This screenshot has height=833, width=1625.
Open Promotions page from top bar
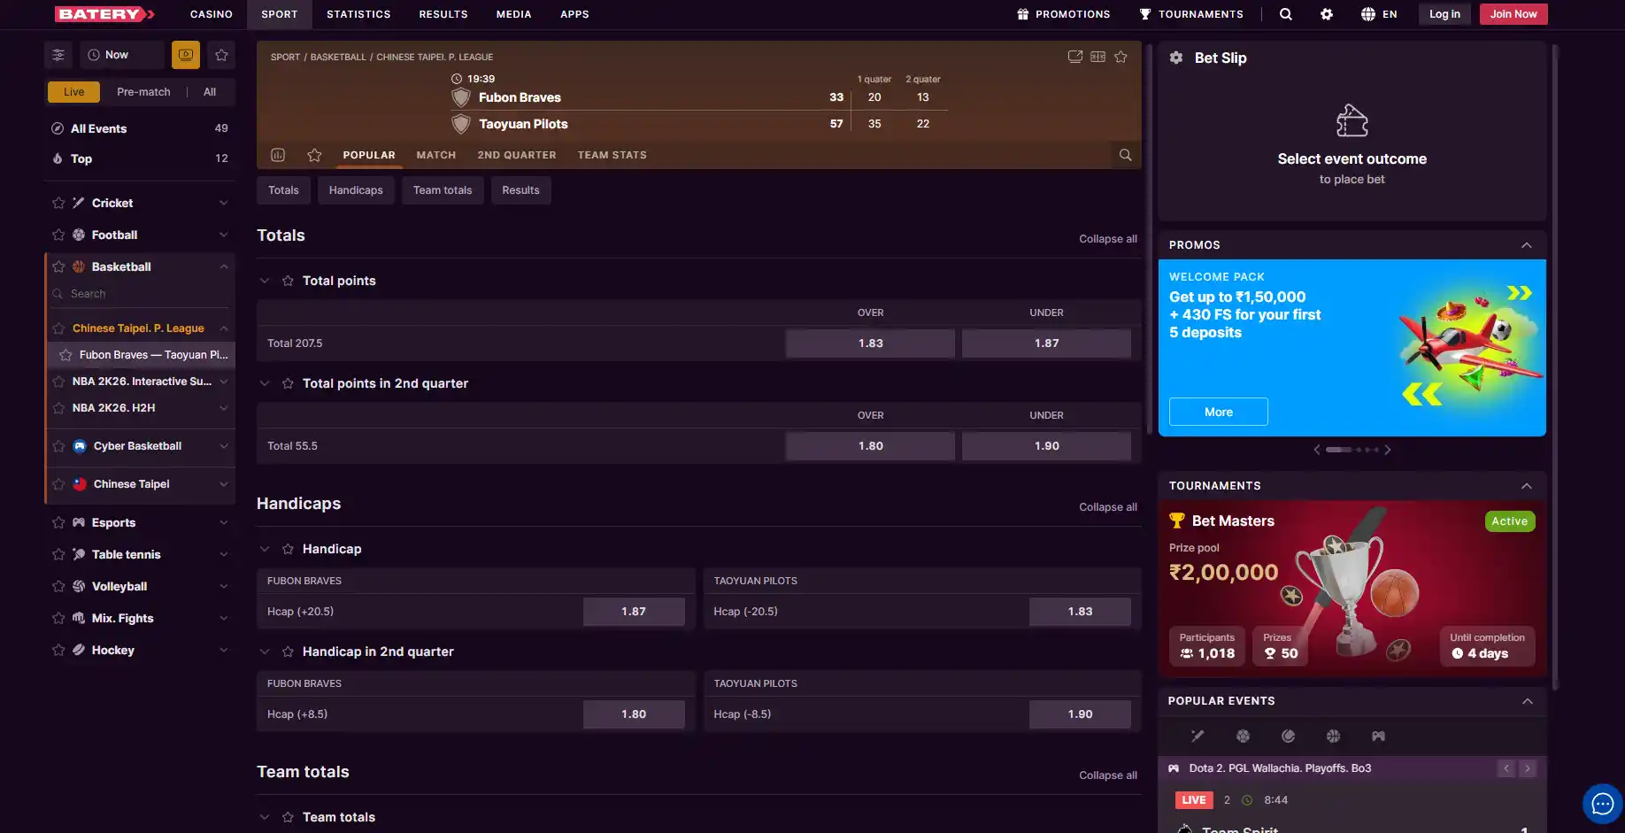coord(1064,14)
